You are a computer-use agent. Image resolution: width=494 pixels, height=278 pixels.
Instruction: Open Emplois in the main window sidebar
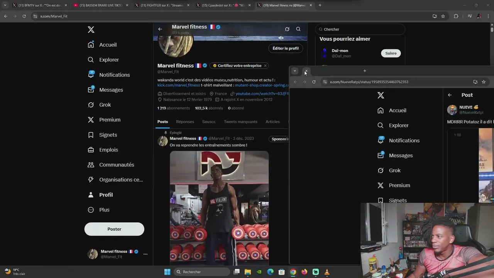point(103,150)
